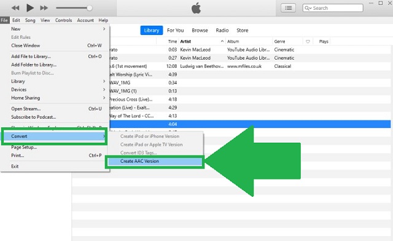Select the 'Precious Cross (Live)...' track

pyautogui.click(x=250, y=100)
